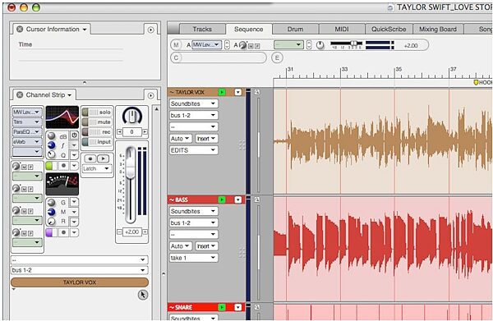Open the Soundbites dropdown on TAYLOR VOX track
493x321 pixels.
193,103
